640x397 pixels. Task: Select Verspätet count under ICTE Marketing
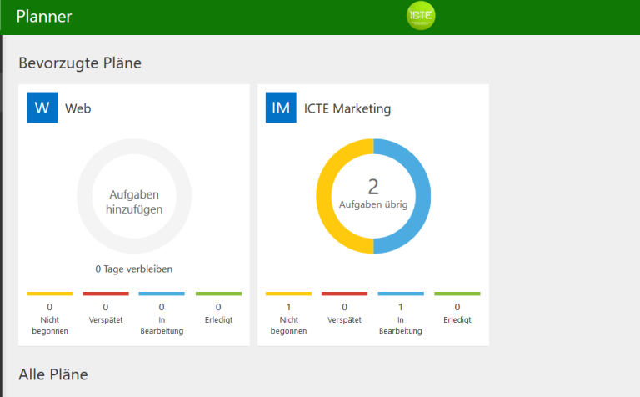click(x=344, y=309)
